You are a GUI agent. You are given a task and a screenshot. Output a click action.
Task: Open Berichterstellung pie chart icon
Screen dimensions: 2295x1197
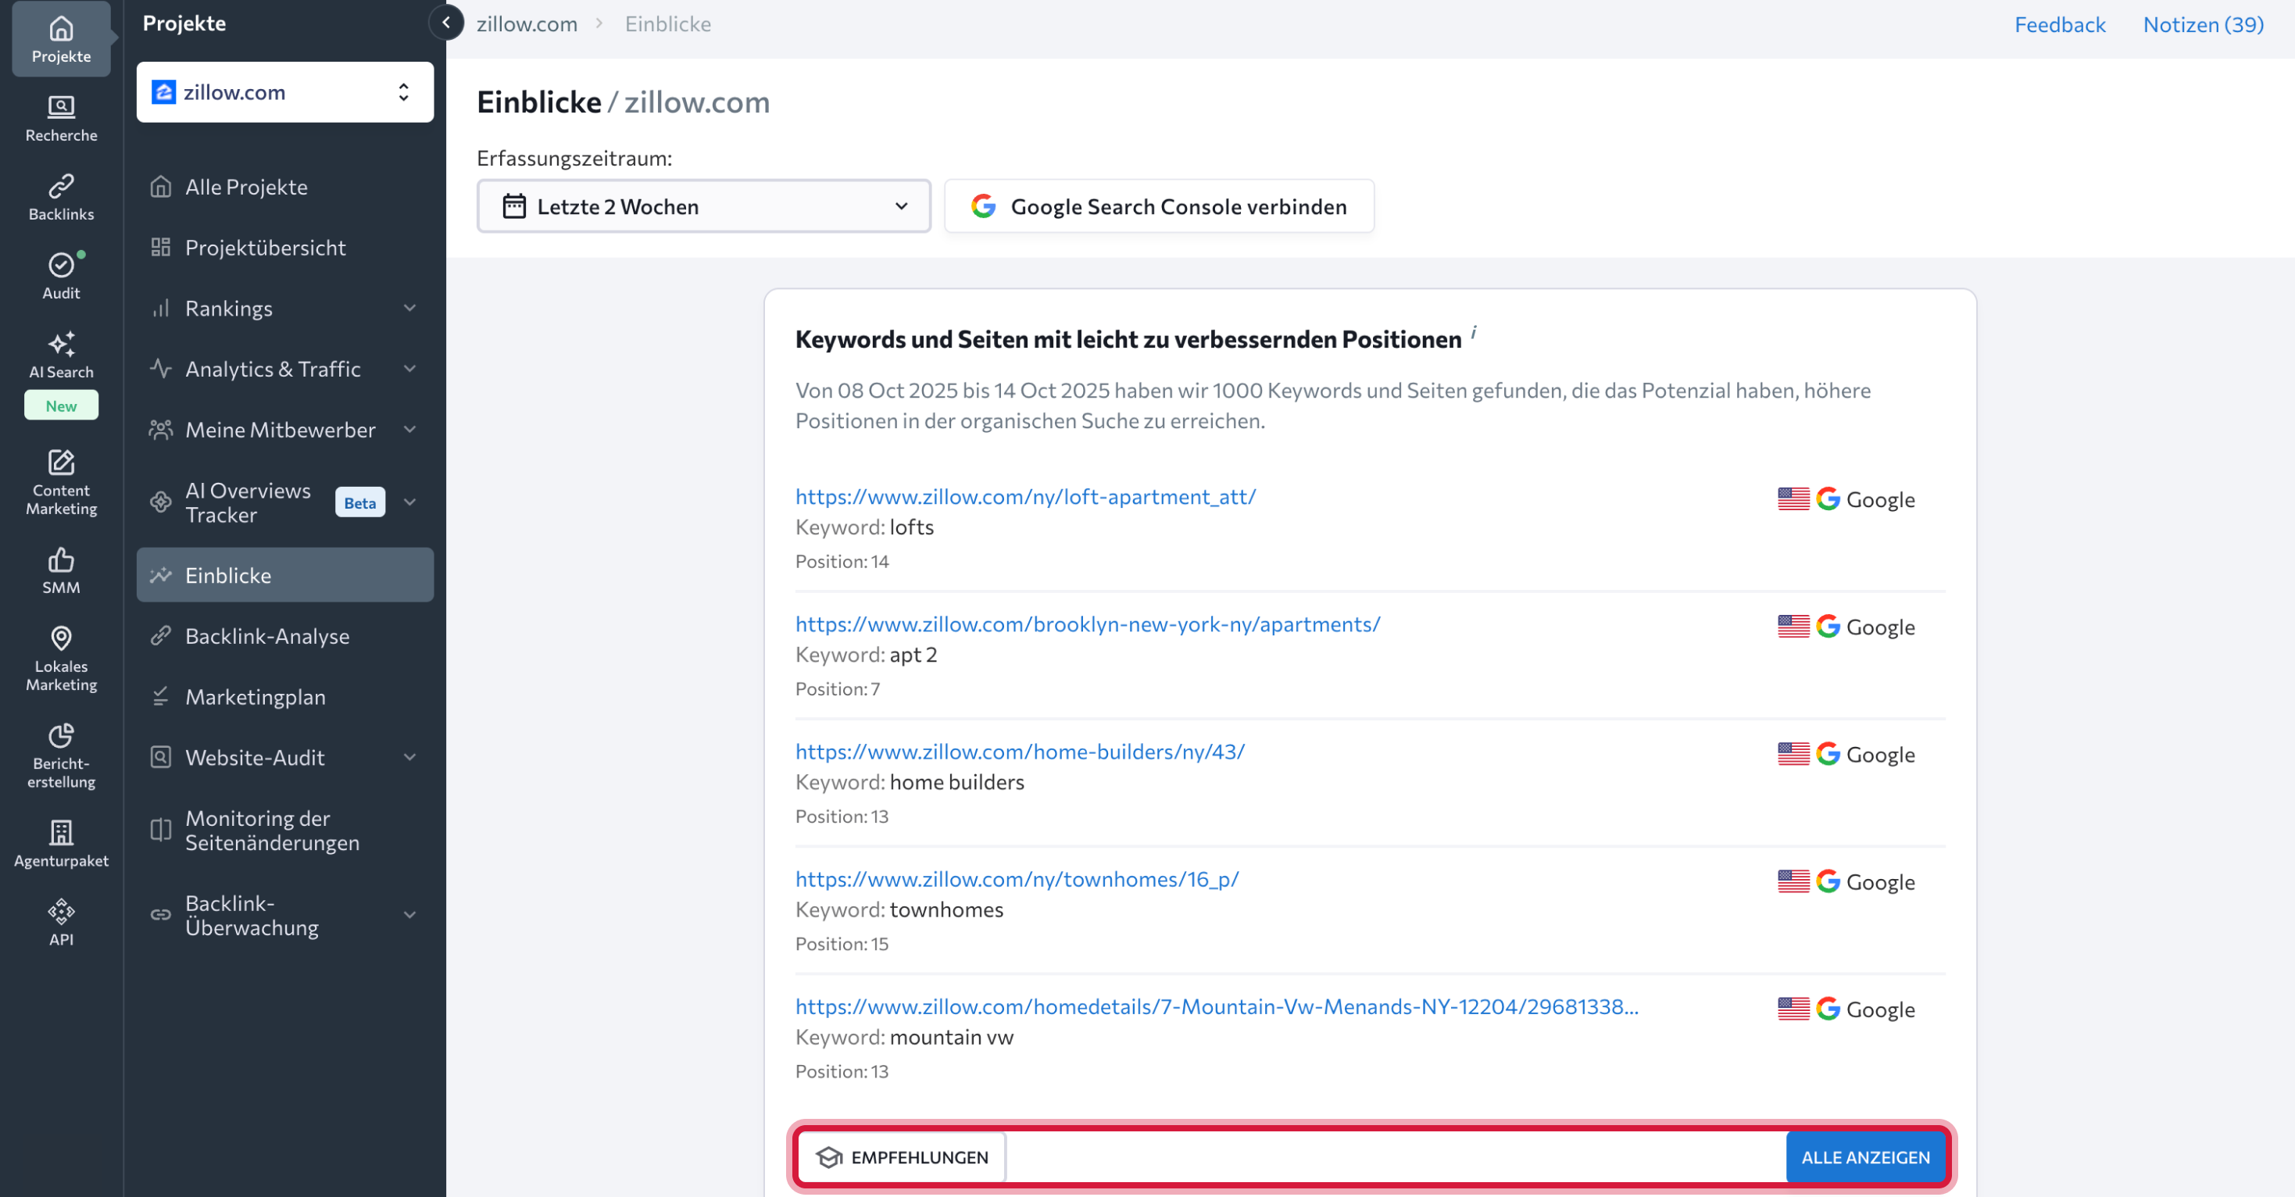[61, 754]
